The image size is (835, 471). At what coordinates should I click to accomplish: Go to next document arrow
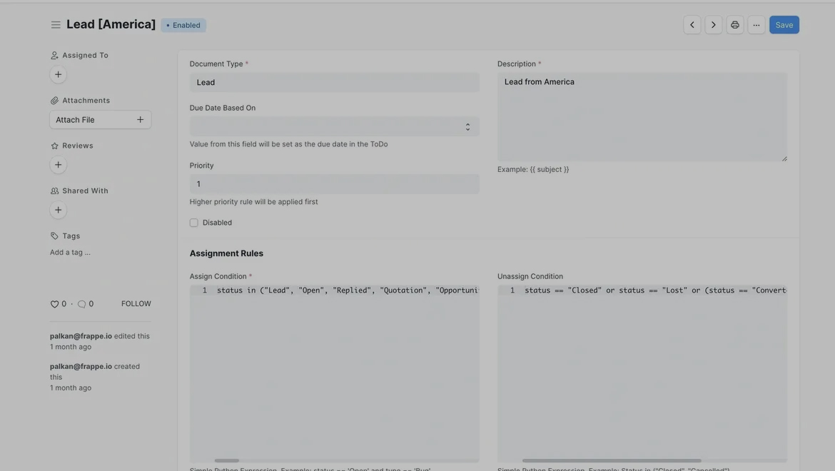tap(713, 25)
